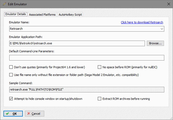Uncheck Attempt to hide console window
Screen dimensions: 173x120
[11, 99]
